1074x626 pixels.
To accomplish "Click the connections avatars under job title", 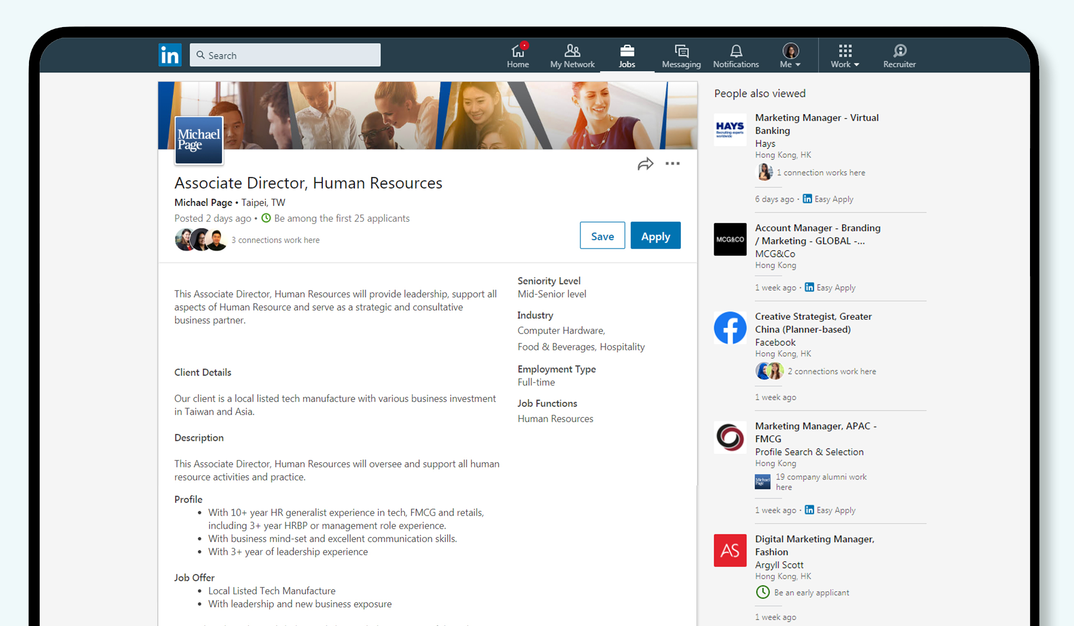I will [x=201, y=240].
